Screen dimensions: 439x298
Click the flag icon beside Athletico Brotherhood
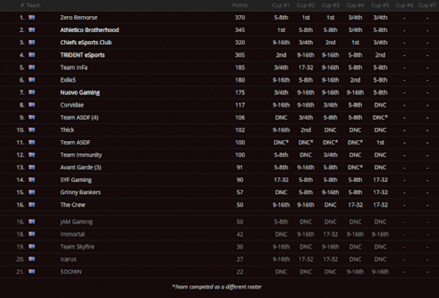point(32,30)
